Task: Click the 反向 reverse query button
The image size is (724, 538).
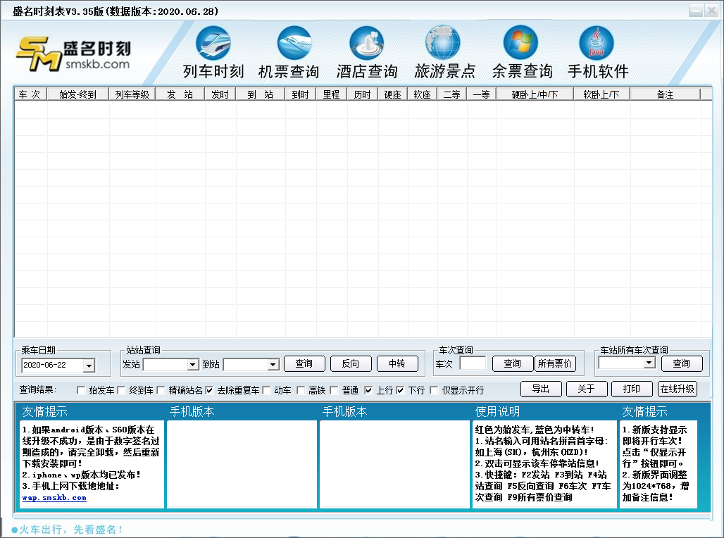Action: [351, 364]
